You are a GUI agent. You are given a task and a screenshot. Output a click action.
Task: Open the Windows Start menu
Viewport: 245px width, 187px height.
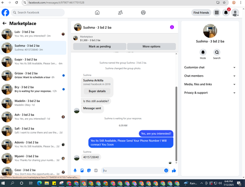click(x=3, y=183)
